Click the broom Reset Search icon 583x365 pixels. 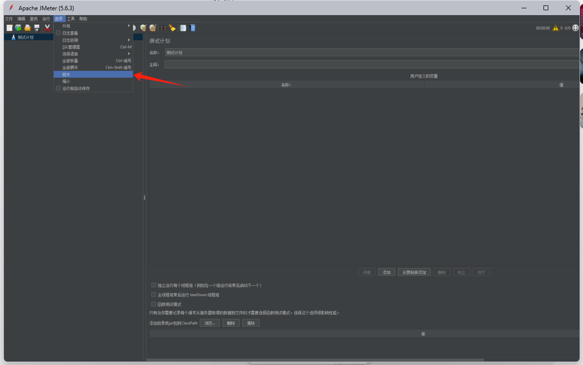(172, 28)
